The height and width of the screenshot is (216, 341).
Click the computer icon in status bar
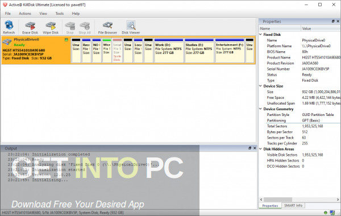tap(332, 213)
